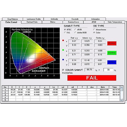Toggle the COLOR GAMUT checkbox

tap(63, 70)
